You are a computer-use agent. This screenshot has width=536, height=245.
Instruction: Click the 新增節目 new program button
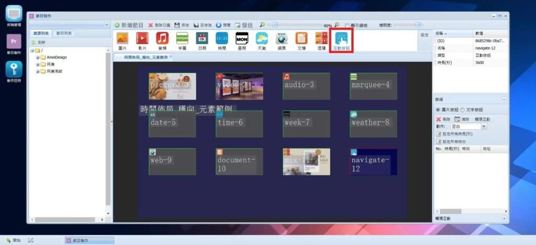(x=129, y=25)
